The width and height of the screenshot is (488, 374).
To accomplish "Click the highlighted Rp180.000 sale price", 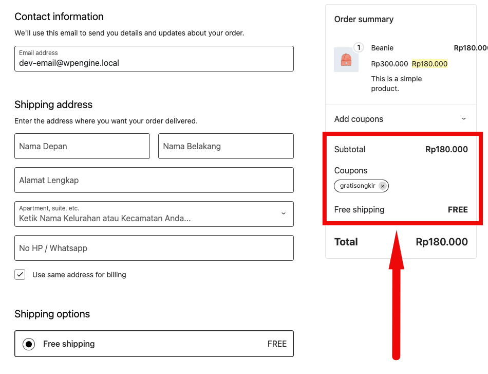I will point(429,64).
